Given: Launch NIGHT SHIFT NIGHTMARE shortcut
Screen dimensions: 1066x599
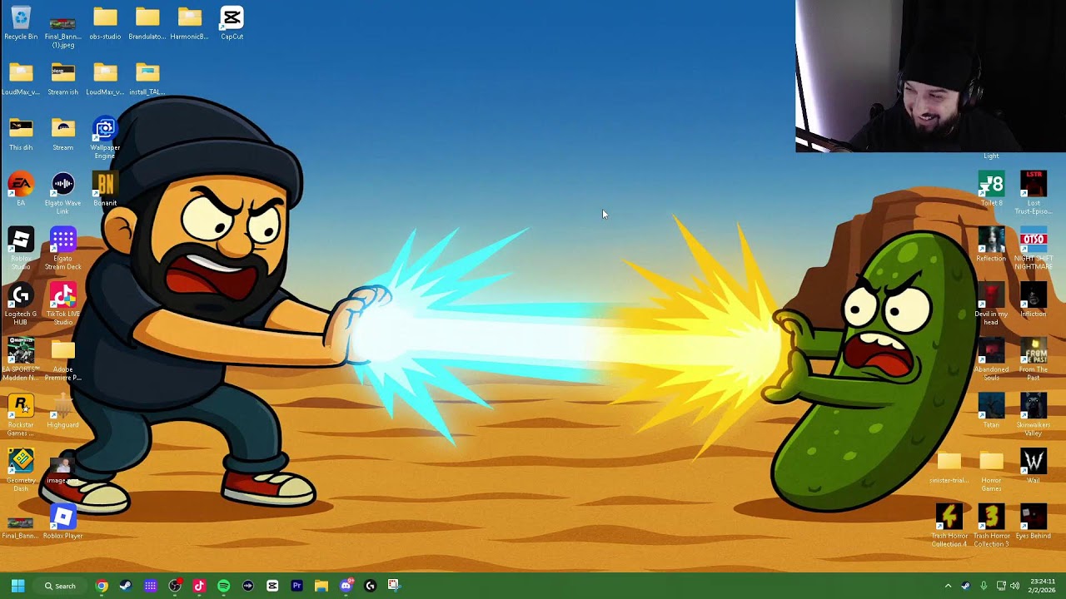Looking at the screenshot, I should tap(1034, 249).
